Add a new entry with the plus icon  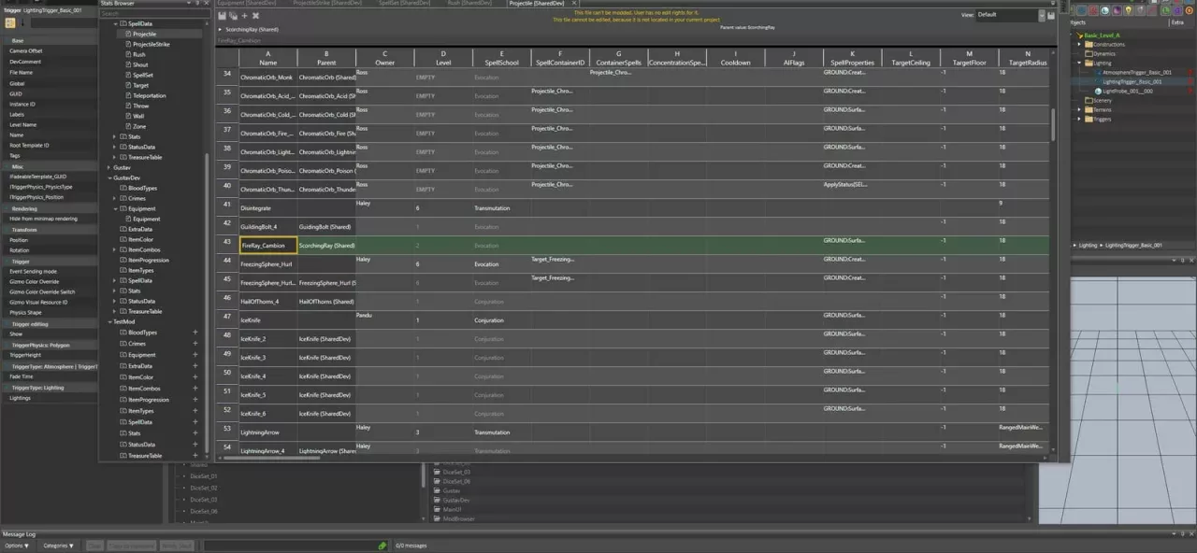(244, 16)
